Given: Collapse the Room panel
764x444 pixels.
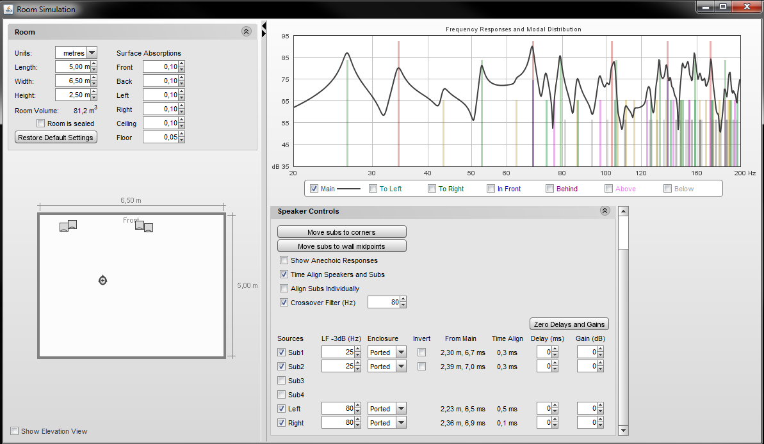Looking at the screenshot, I should [x=246, y=31].
